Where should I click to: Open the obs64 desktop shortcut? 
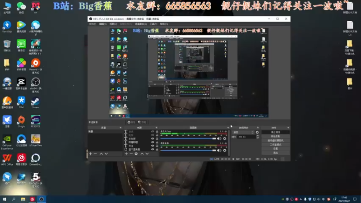(36, 85)
